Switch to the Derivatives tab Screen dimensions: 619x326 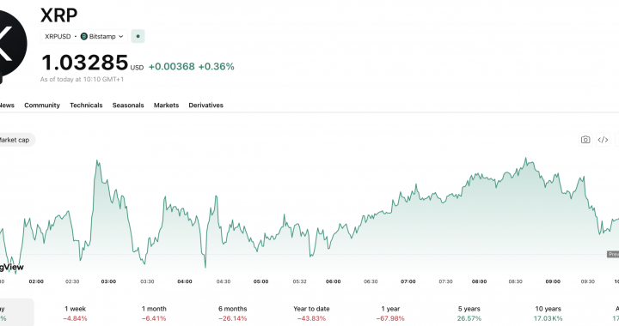pos(205,106)
